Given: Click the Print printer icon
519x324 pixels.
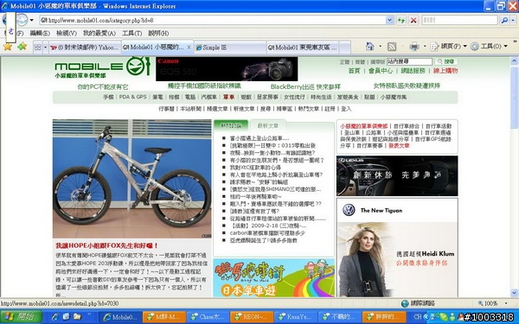Looking at the screenshot, I should click(x=414, y=47).
